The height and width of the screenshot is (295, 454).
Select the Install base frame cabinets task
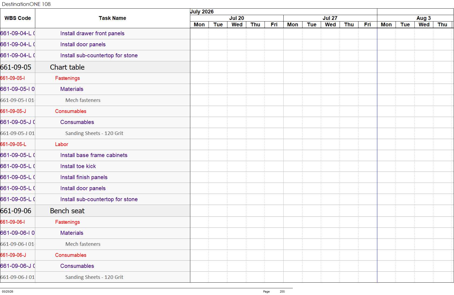pyautogui.click(x=94, y=155)
